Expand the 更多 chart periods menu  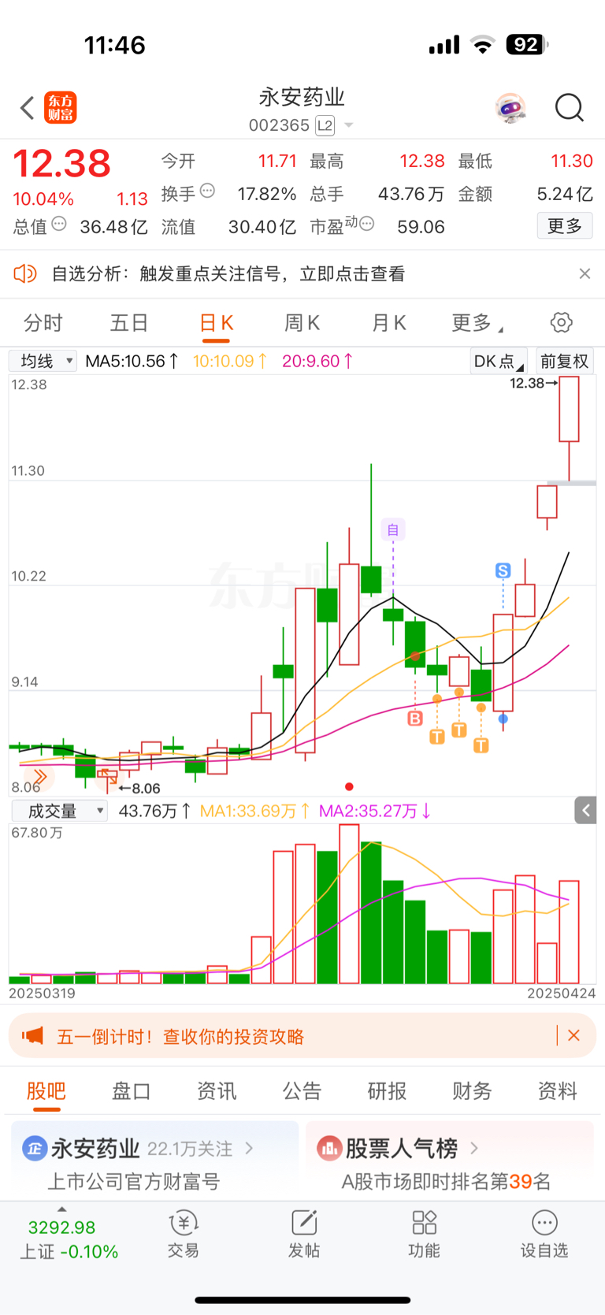(x=477, y=323)
